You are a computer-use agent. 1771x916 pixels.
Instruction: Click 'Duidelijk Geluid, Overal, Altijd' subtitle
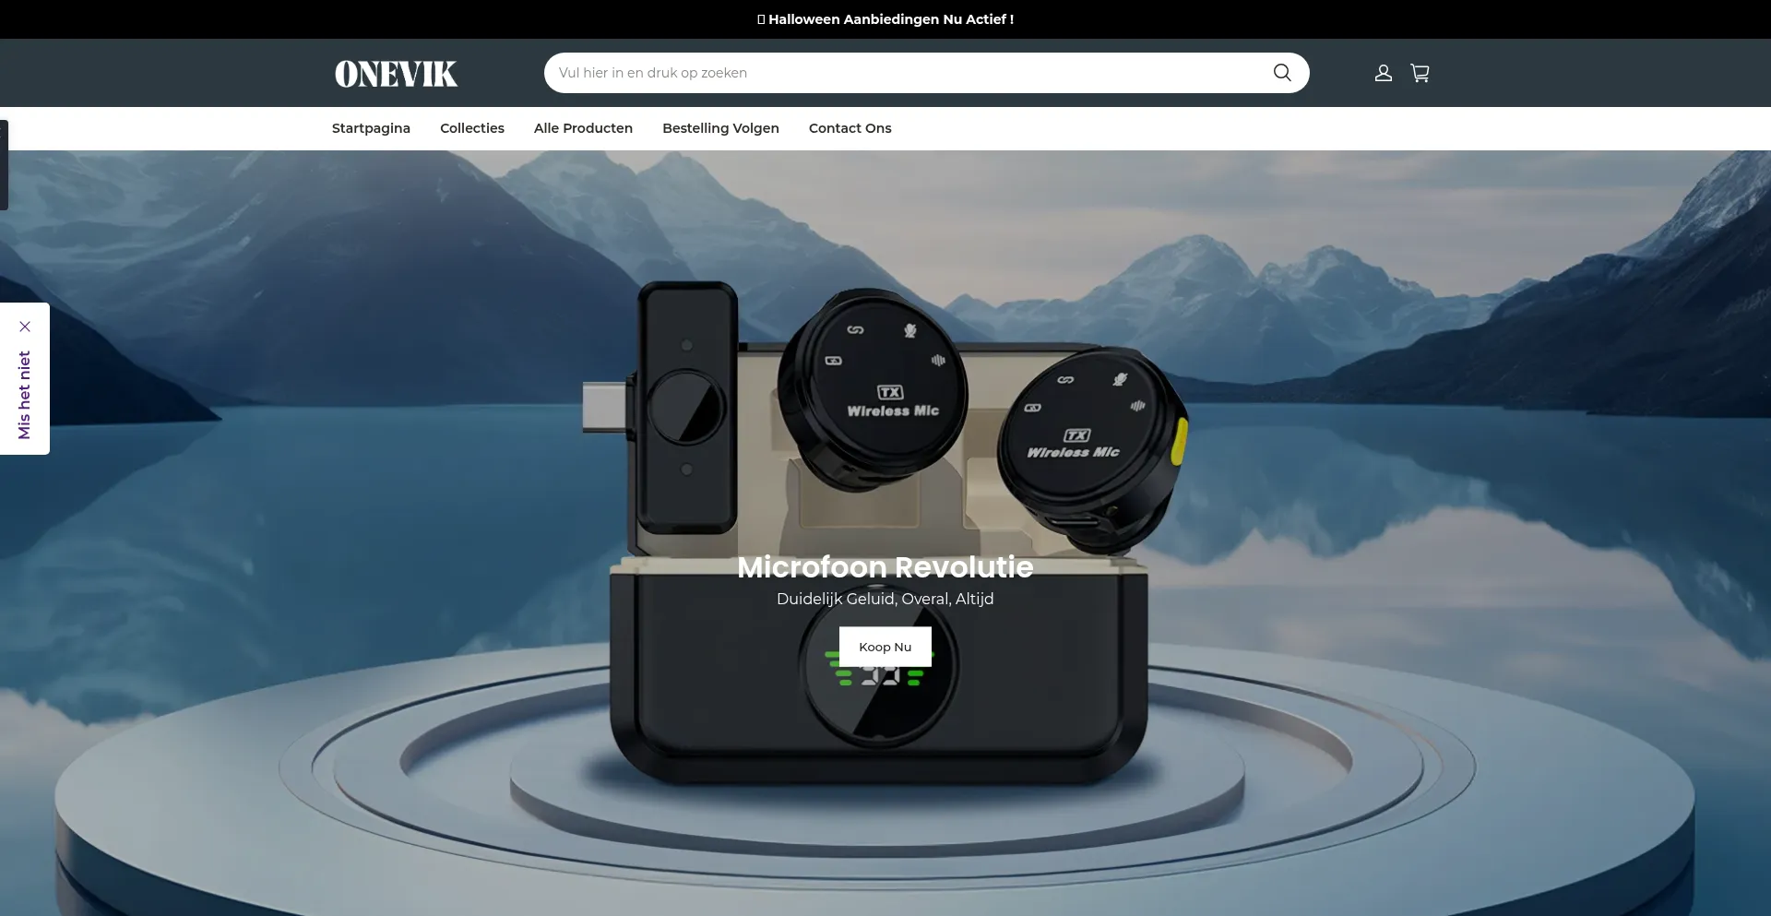coord(885,599)
